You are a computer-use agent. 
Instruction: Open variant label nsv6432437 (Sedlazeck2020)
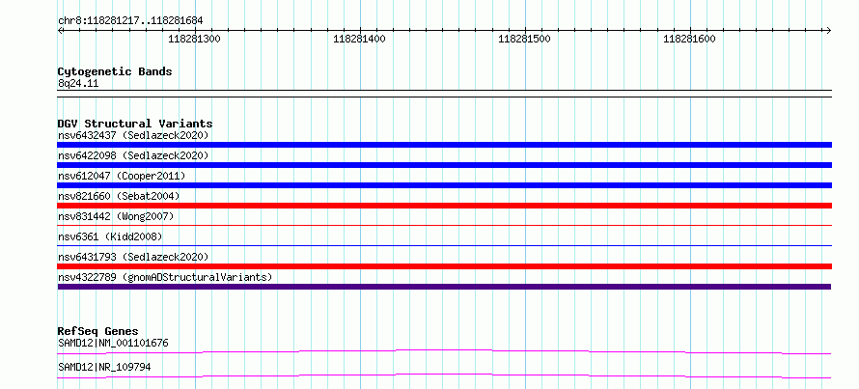133,135
